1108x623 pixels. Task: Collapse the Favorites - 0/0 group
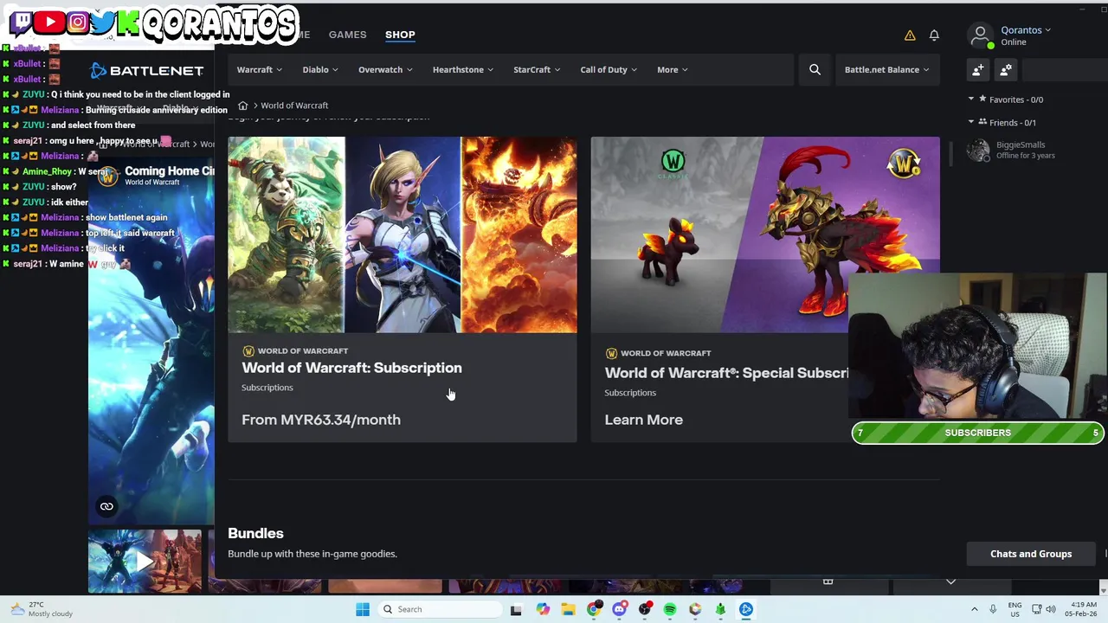tap(971, 100)
